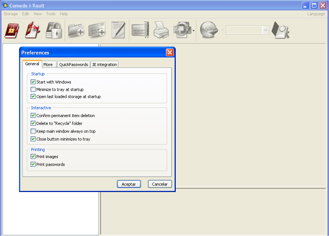Viewport: 329px width, 236px height.
Task: Maximize the Comodo i-Vault window
Action: coord(314,6)
